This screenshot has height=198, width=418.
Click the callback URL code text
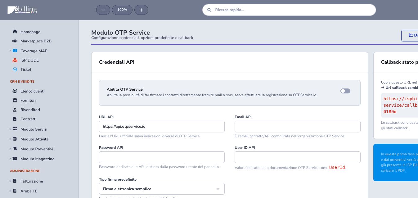tap(401, 105)
